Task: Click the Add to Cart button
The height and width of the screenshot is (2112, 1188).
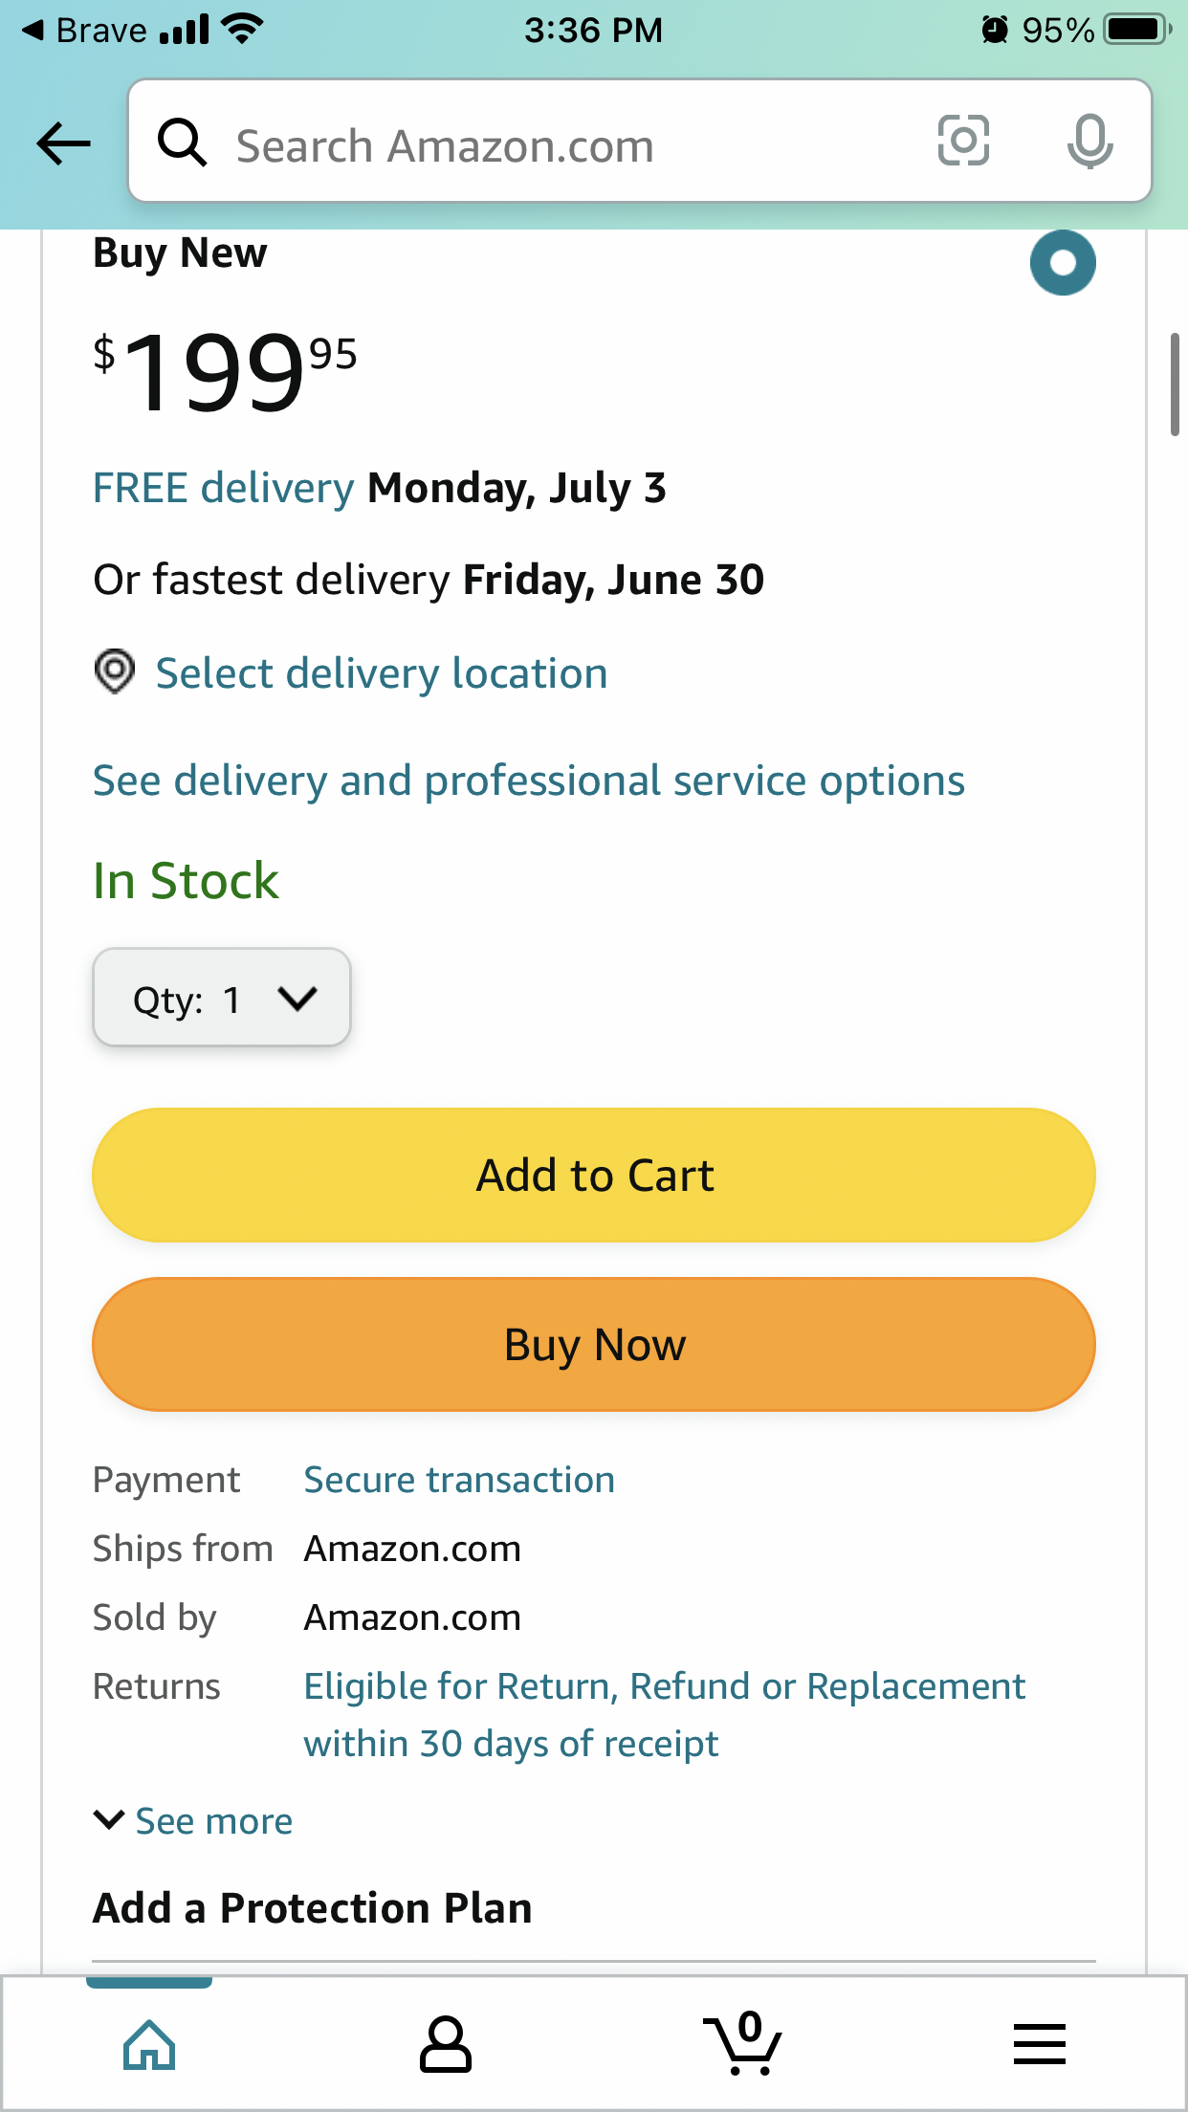Action: [x=594, y=1176]
